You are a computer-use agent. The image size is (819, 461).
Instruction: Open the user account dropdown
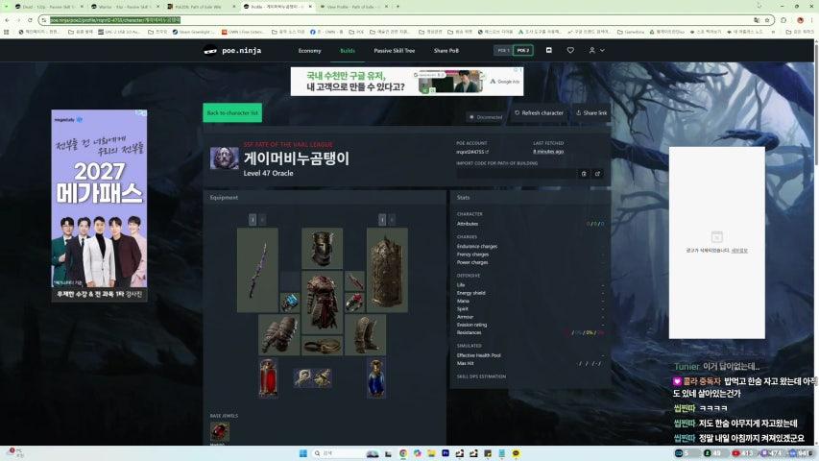(x=596, y=50)
